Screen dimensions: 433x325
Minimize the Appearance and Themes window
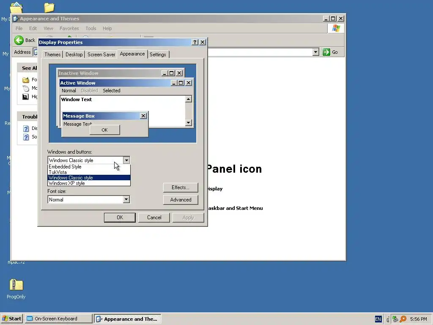326,19
